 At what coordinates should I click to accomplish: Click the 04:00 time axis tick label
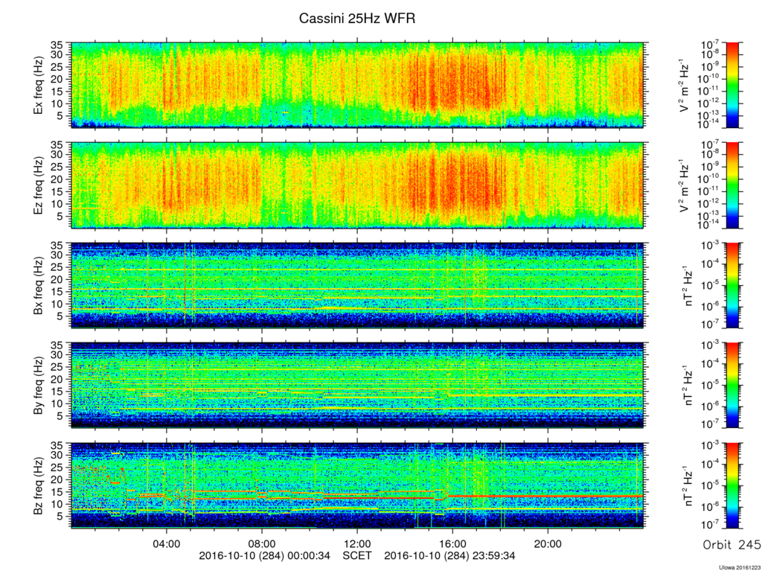point(167,543)
